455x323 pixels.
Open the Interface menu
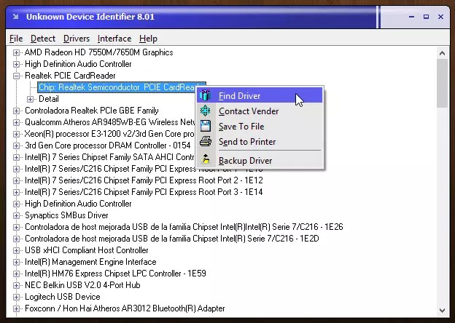(114, 39)
